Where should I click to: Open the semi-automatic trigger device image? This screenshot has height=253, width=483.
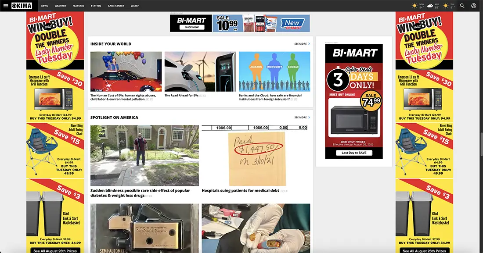144,228
